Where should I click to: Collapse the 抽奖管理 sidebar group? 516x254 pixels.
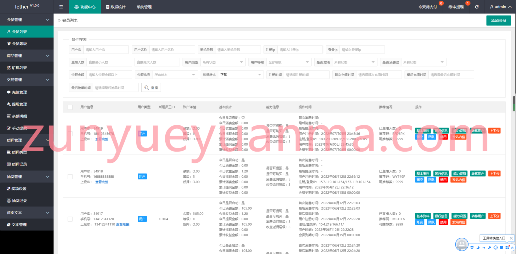[27, 177]
